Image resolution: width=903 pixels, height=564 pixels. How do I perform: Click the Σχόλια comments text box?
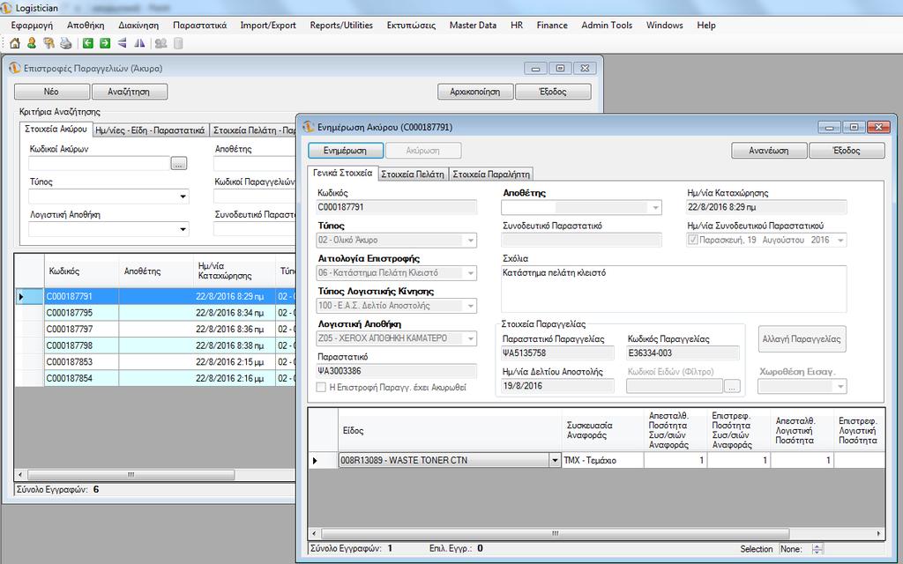pyautogui.click(x=674, y=289)
